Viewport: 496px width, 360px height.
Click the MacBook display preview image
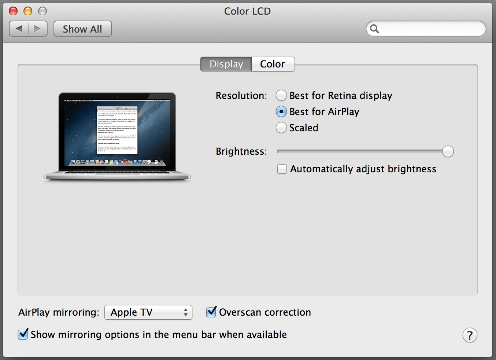pyautogui.click(x=117, y=136)
